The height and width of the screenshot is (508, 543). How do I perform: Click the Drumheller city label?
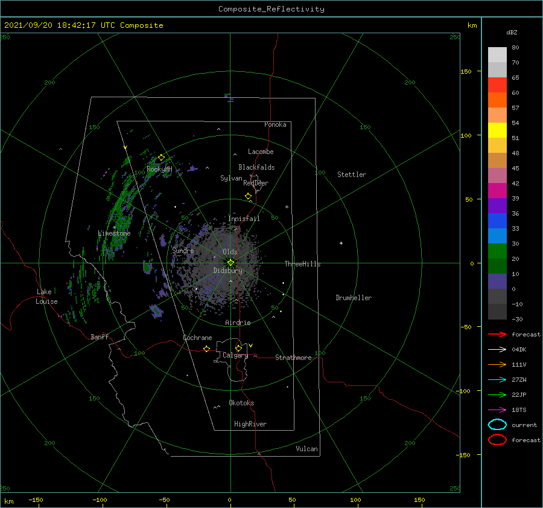pos(354,298)
